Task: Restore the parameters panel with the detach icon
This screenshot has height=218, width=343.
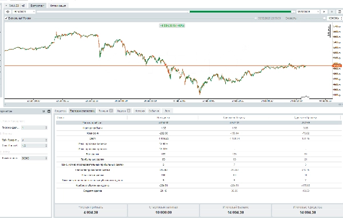Action: tap(43, 112)
